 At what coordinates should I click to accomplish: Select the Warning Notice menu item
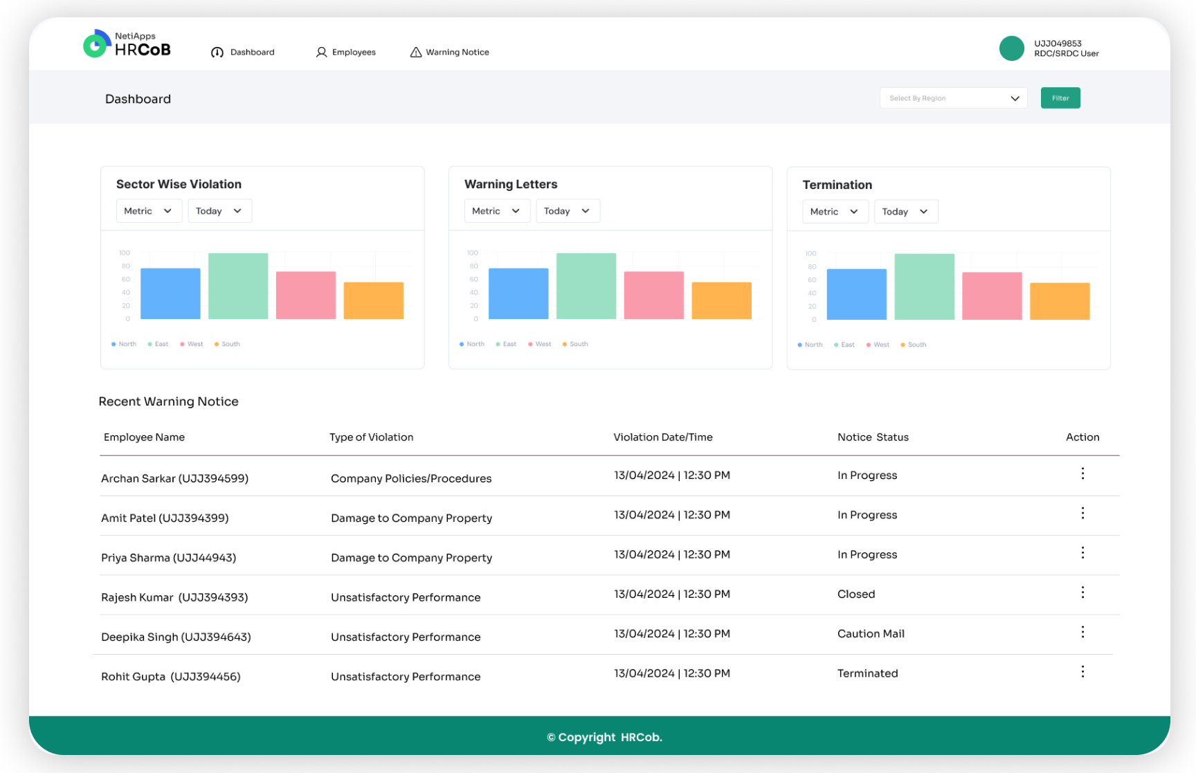[457, 52]
